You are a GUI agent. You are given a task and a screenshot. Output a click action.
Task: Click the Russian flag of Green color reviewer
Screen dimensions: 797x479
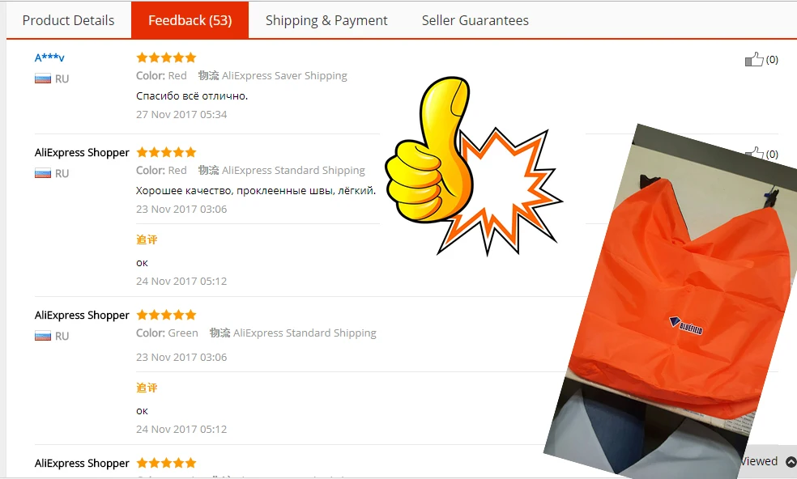pyautogui.click(x=43, y=336)
